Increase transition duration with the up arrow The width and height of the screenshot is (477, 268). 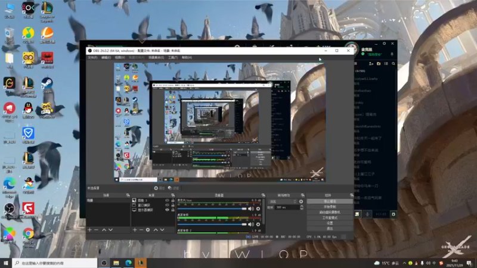pyautogui.click(x=302, y=206)
